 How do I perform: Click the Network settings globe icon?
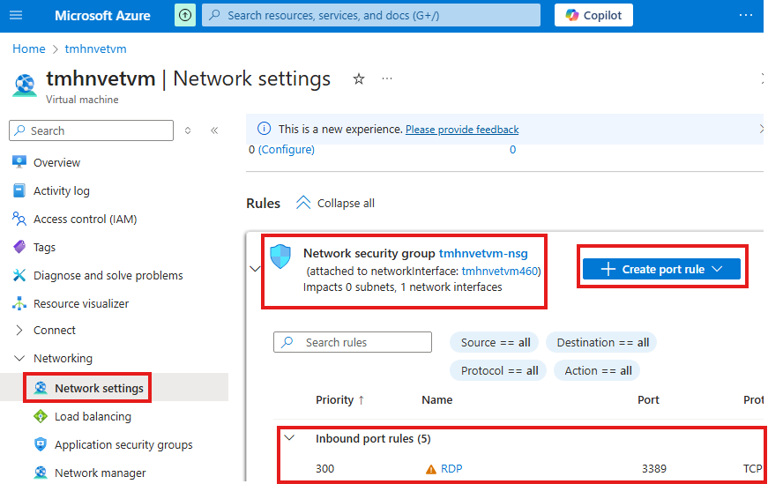point(41,388)
